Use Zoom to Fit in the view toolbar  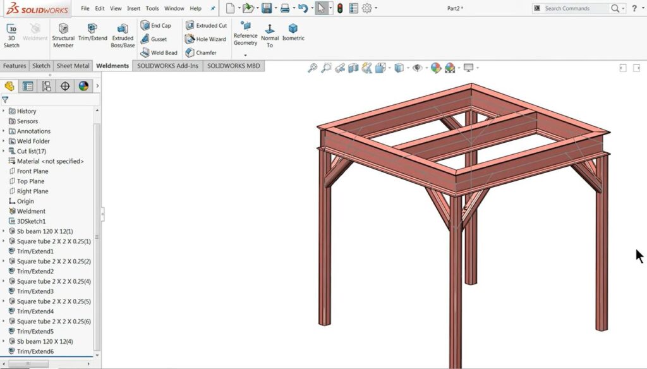[x=312, y=68]
